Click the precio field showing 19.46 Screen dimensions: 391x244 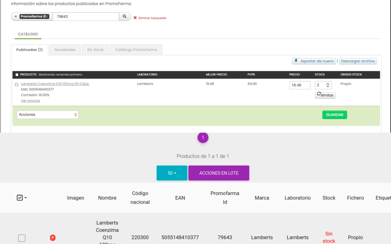tap(300, 85)
